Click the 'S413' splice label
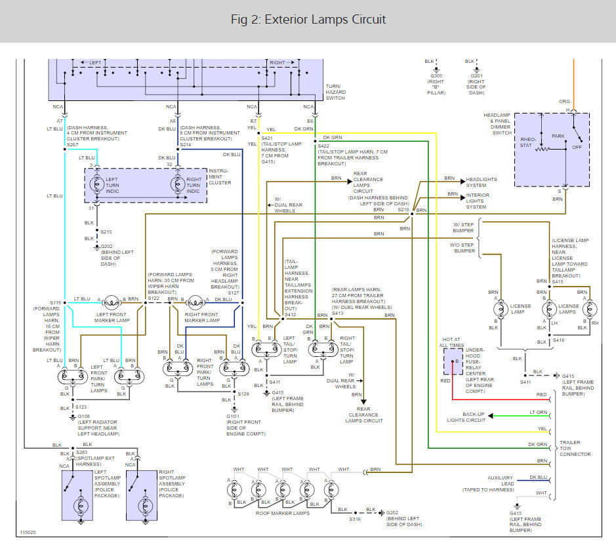616x553 pixels. [337, 314]
